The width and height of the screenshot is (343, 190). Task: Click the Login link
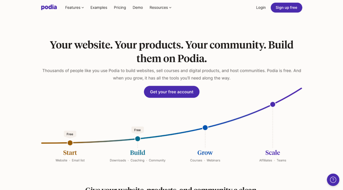pos(261,8)
